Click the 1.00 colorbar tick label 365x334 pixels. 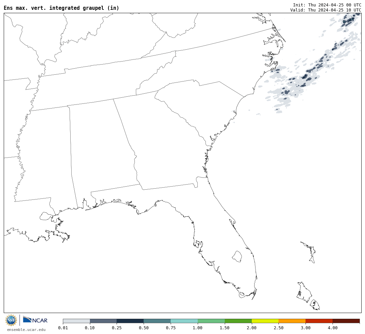point(198,328)
